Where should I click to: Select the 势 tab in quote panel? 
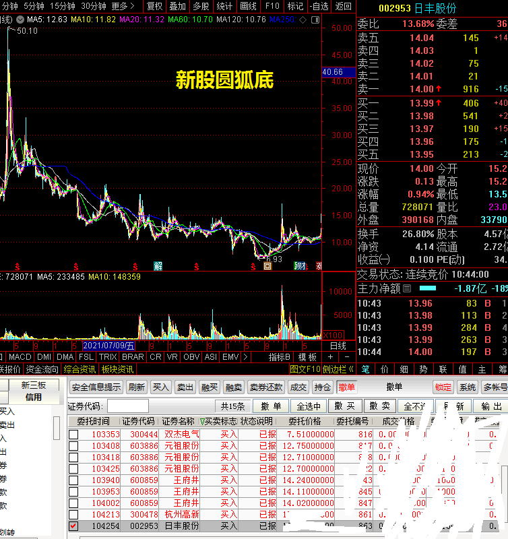pyautogui.click(x=424, y=369)
